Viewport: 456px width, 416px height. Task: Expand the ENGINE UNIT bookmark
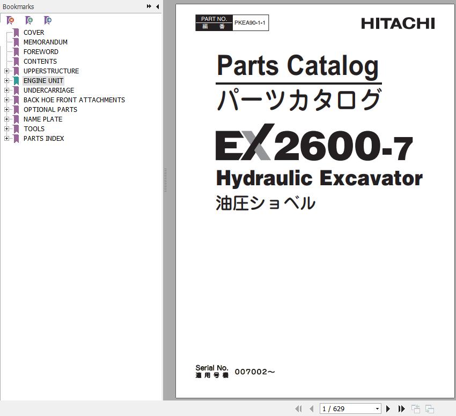(6, 81)
